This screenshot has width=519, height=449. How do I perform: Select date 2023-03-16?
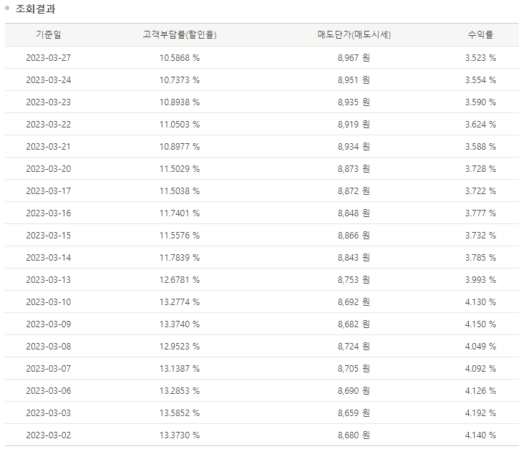pyautogui.click(x=49, y=213)
